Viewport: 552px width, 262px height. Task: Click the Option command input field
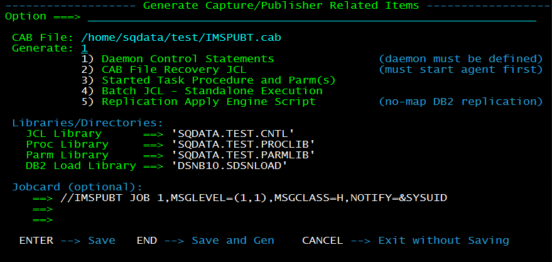[312, 16]
